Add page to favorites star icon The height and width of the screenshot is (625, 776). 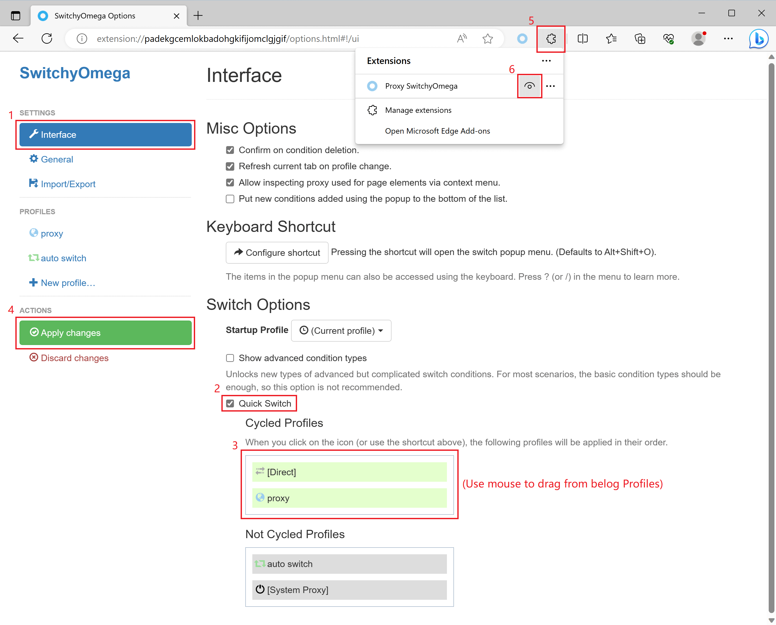(x=488, y=38)
